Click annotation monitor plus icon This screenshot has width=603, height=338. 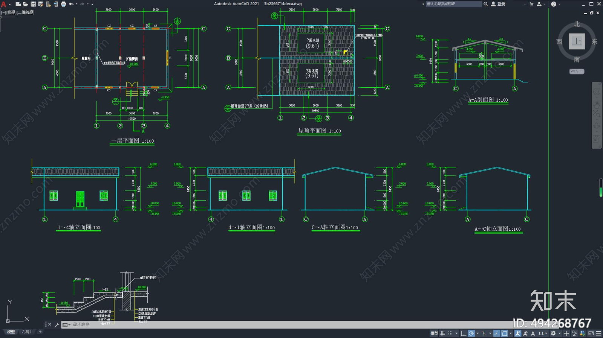[566, 333]
